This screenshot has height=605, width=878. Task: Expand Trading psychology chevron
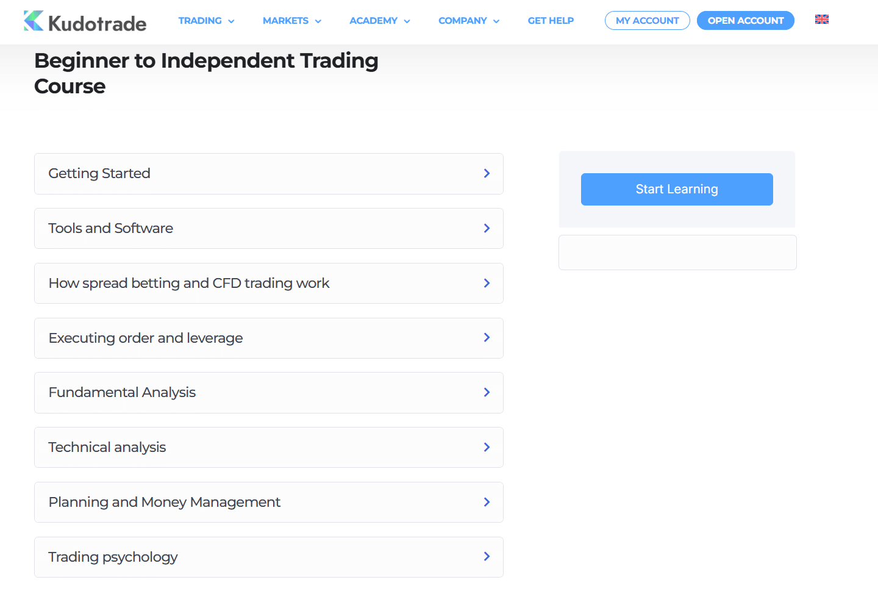(487, 556)
